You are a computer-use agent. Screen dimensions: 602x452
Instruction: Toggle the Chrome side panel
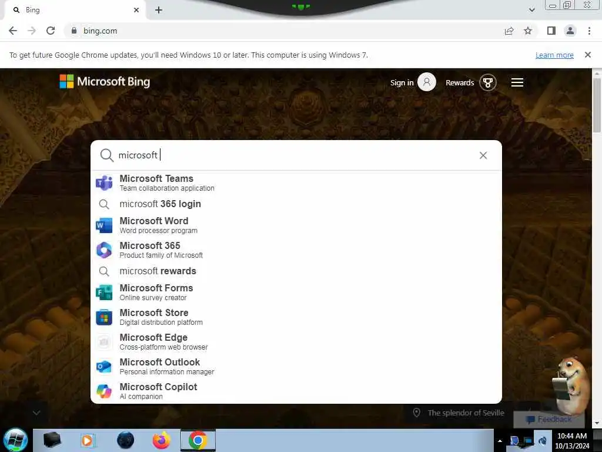(551, 31)
